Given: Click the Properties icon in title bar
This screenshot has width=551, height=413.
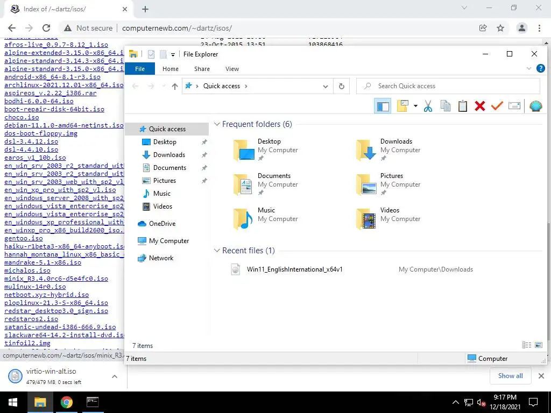Looking at the screenshot, I should click(x=151, y=54).
